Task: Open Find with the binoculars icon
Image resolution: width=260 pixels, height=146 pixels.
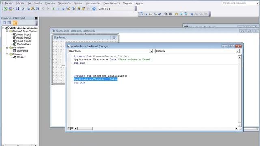Action: tap(37, 9)
